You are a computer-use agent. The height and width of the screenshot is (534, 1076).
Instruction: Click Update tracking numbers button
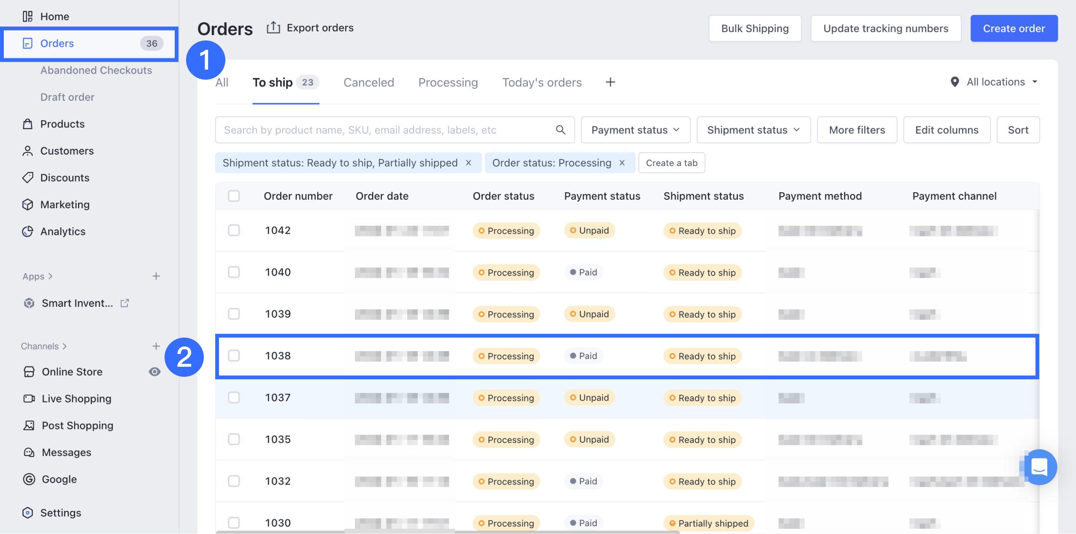(x=885, y=28)
